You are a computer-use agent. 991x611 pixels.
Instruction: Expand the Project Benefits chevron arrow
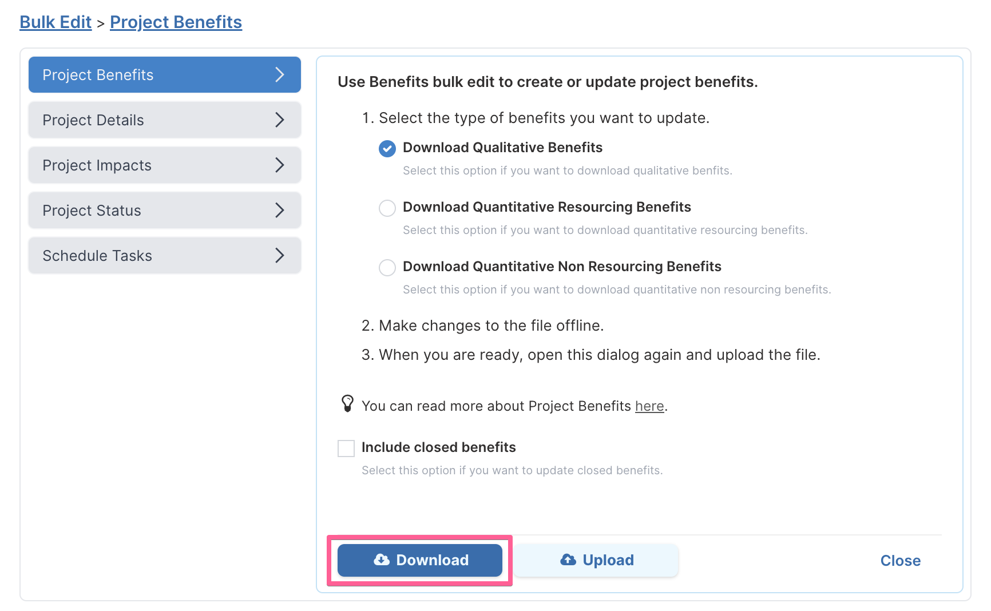(x=279, y=74)
